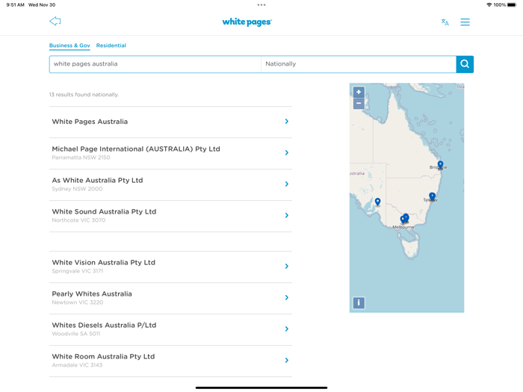Image resolution: width=523 pixels, height=392 pixels.
Task: Click the Sydney NSW 2000 address
Action: click(77, 189)
